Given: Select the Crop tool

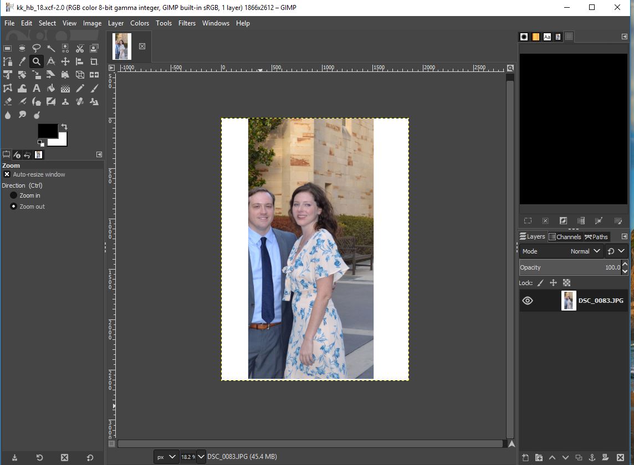Looking at the screenshot, I should [x=94, y=61].
